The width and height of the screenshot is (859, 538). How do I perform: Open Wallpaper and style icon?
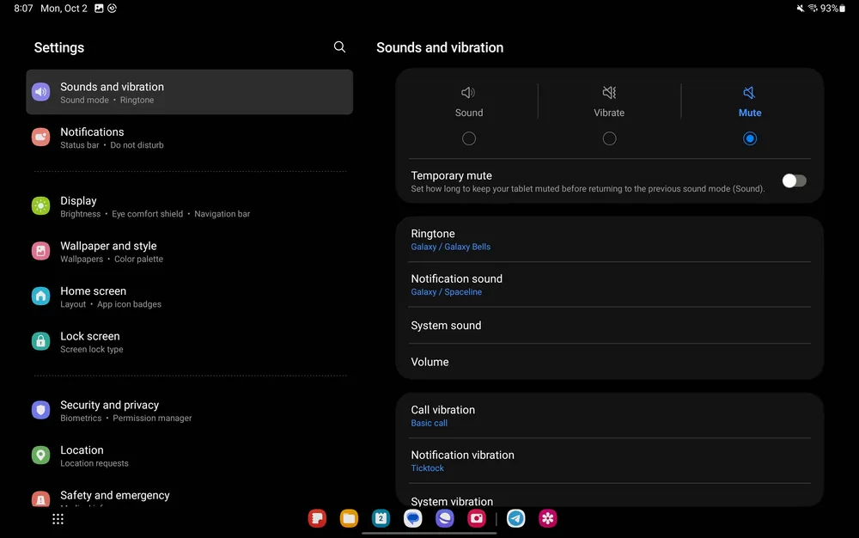pyautogui.click(x=41, y=251)
